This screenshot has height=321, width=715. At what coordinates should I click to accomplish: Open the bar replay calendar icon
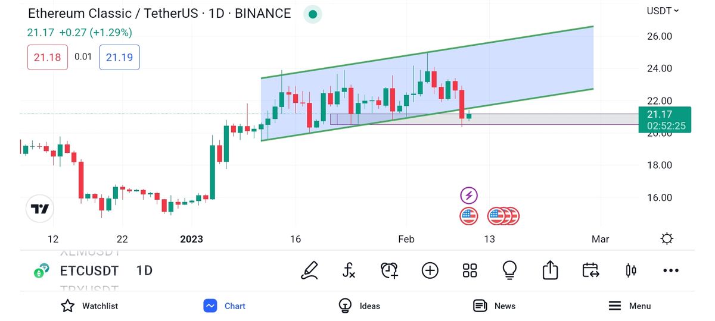pyautogui.click(x=590, y=270)
